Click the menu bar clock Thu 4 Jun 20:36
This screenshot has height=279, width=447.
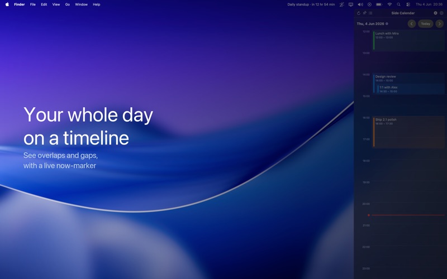coord(429,4)
